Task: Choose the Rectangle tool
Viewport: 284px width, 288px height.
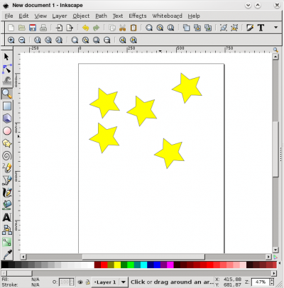Action: [x=6, y=106]
